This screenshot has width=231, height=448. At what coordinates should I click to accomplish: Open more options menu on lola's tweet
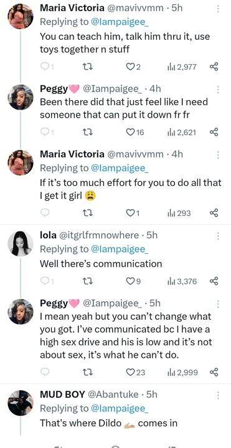218,236
